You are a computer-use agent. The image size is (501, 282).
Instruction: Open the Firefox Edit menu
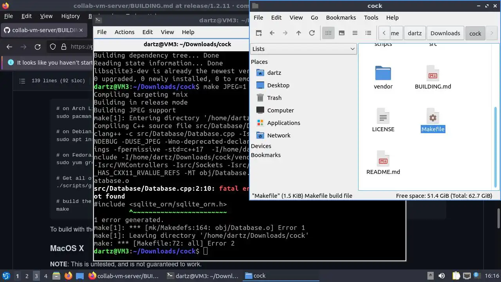point(27,16)
